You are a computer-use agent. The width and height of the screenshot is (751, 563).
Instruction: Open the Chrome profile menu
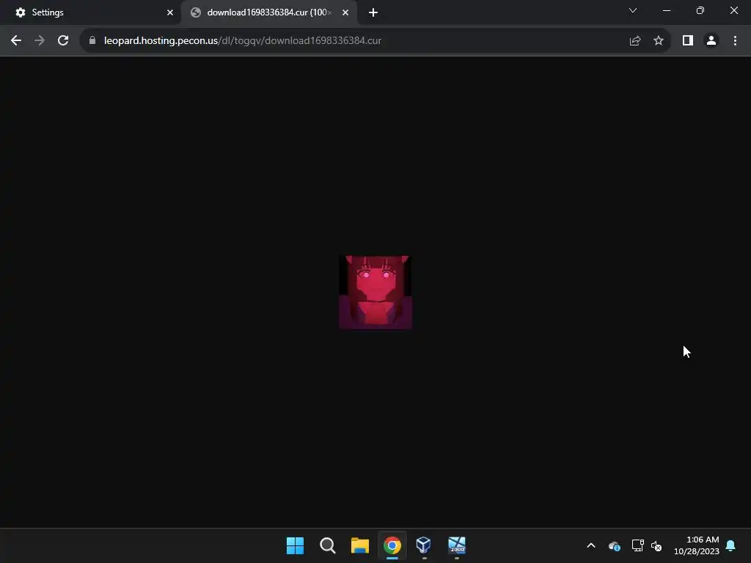click(711, 41)
